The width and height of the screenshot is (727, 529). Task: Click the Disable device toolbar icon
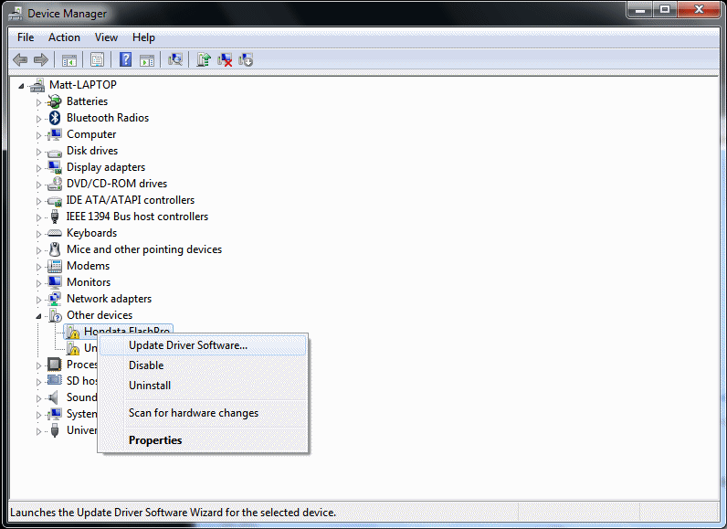coord(246,59)
